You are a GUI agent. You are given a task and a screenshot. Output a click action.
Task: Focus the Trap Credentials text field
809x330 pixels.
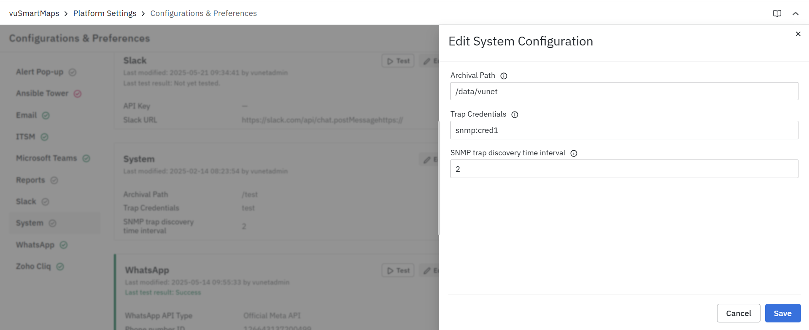coord(624,130)
